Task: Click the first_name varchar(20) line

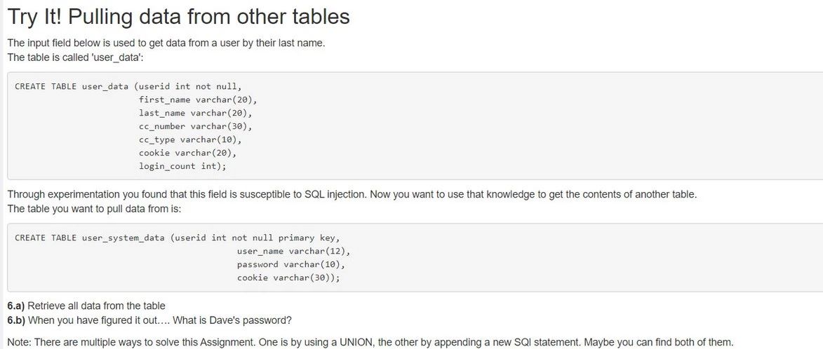Action: tap(199, 100)
